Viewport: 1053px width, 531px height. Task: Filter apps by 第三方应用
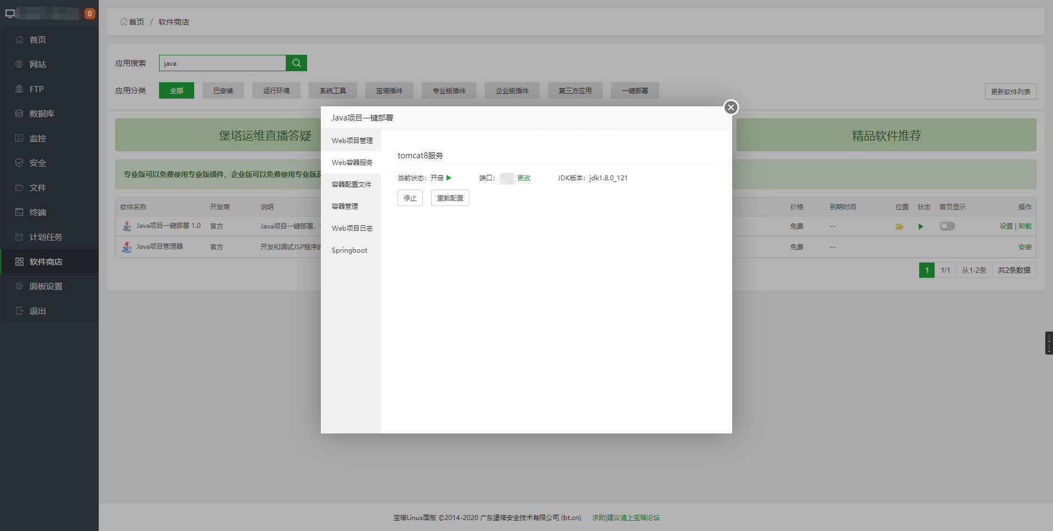click(575, 90)
